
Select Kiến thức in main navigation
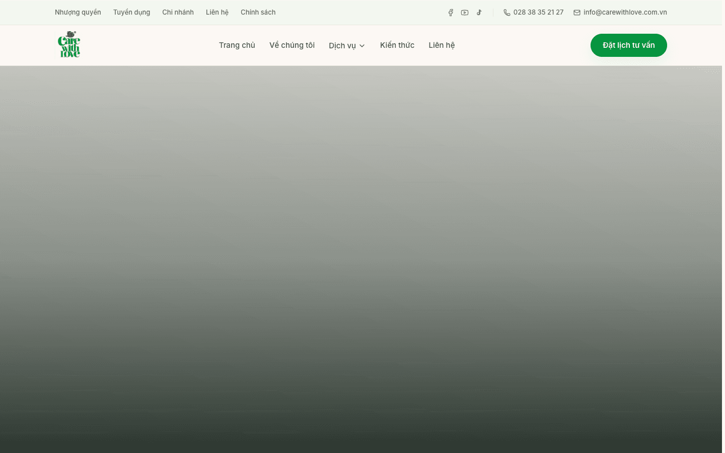397,45
